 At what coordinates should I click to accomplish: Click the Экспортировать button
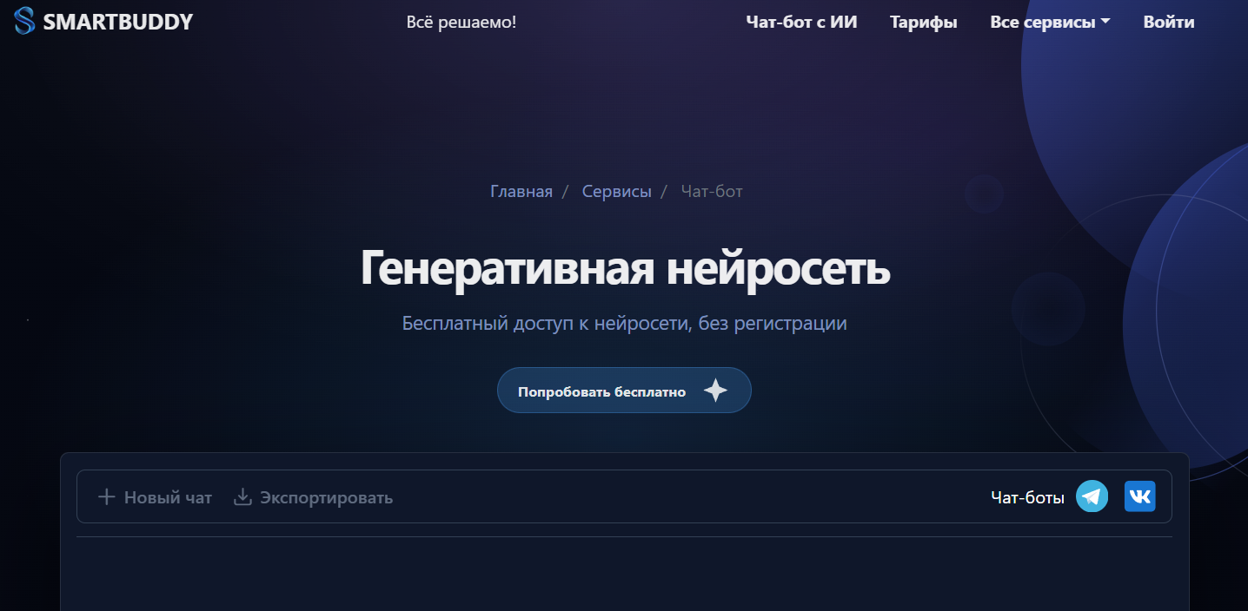tap(313, 497)
